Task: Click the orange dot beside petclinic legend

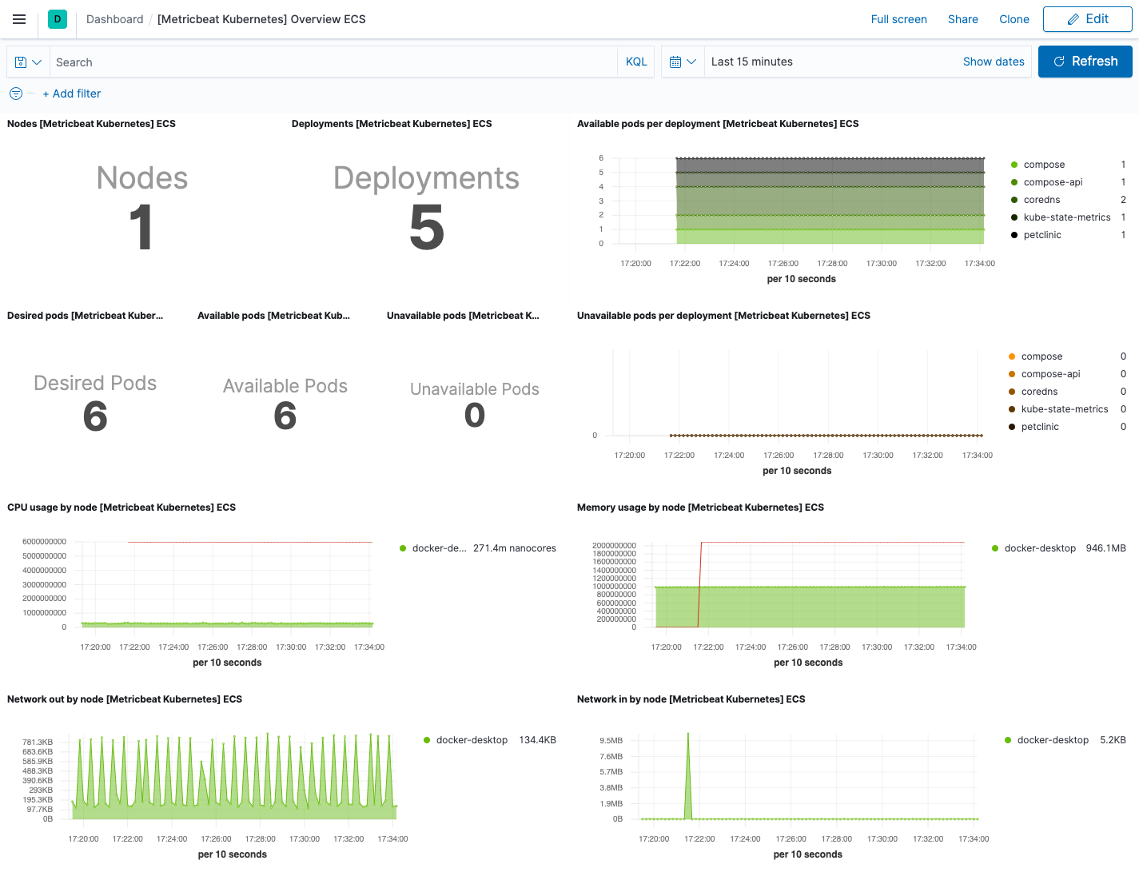Action: [x=1014, y=426]
